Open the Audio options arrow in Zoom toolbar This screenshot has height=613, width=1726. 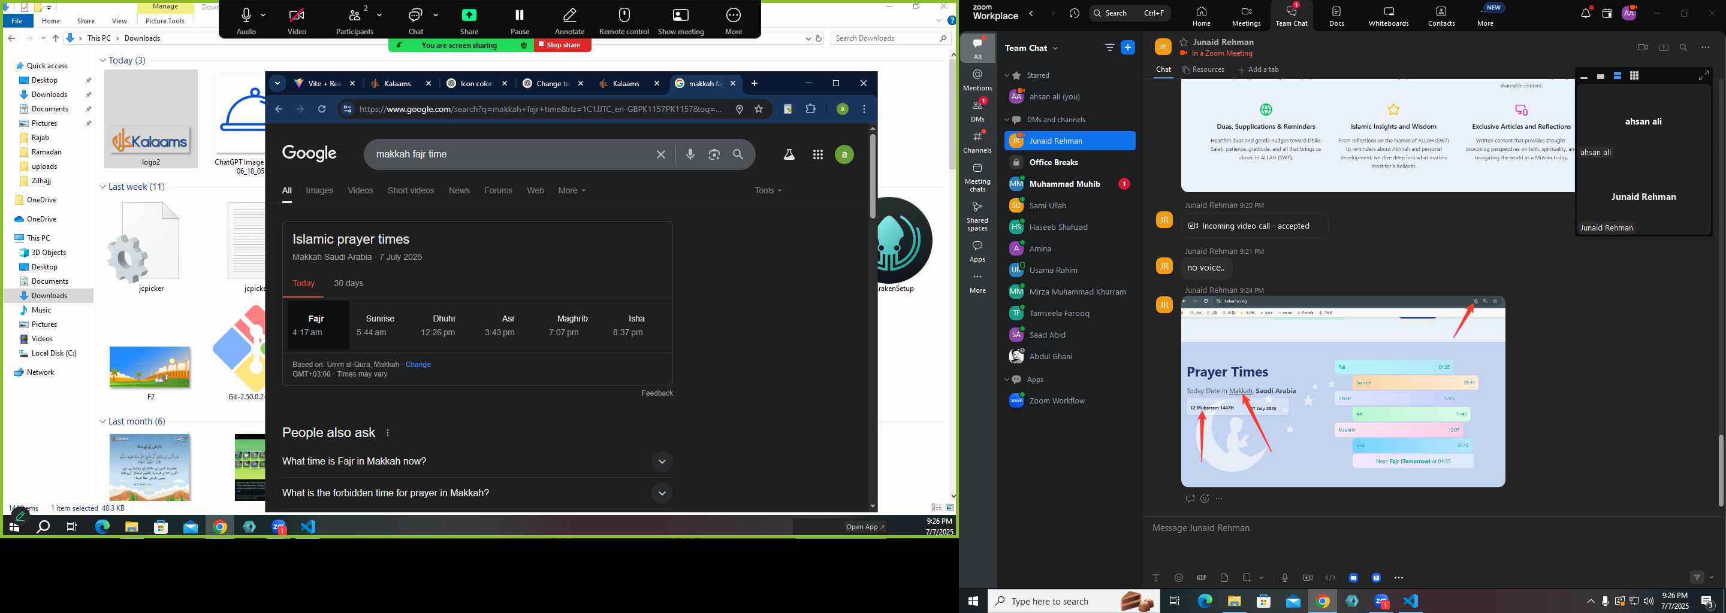pyautogui.click(x=262, y=15)
